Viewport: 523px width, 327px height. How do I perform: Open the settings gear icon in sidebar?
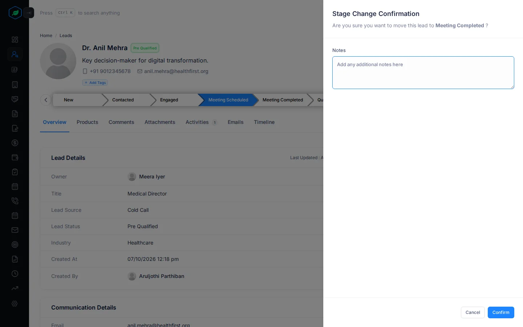coord(15,303)
